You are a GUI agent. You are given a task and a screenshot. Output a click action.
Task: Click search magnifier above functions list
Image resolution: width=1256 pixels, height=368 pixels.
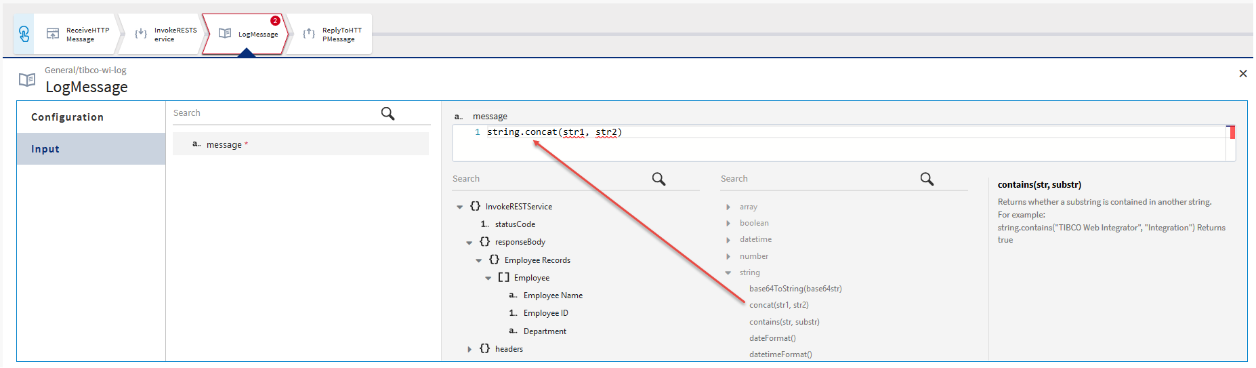[x=927, y=179]
